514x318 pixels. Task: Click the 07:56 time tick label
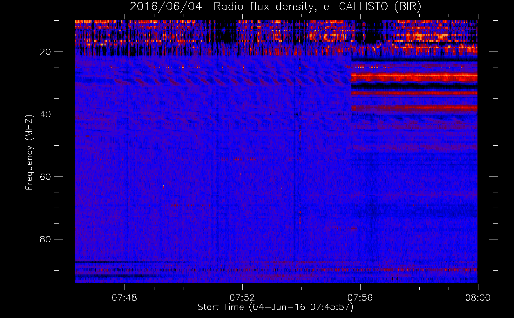[x=360, y=298]
